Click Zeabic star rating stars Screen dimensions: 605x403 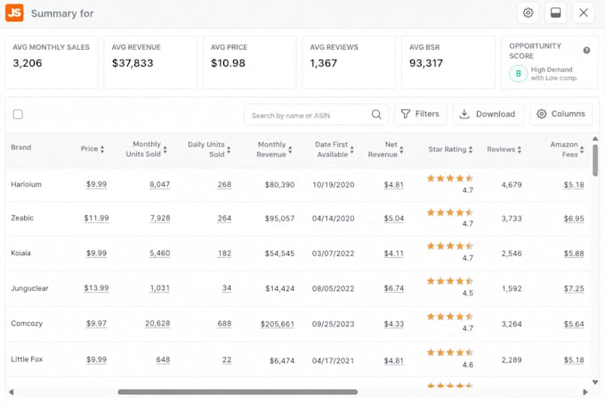[x=450, y=212]
